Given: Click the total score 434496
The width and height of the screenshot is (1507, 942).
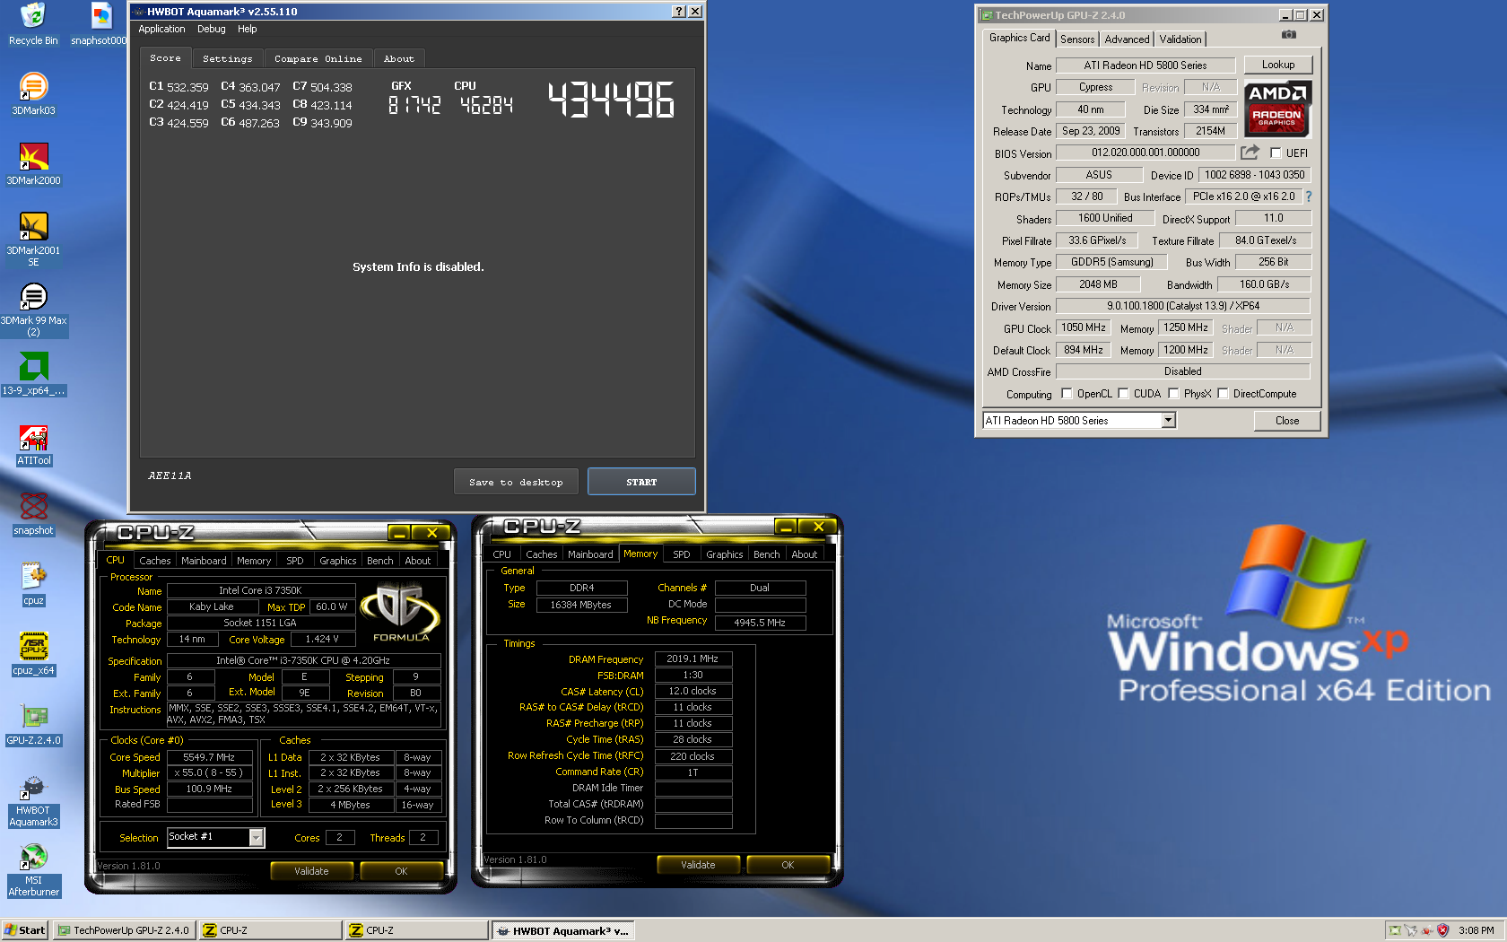Looking at the screenshot, I should (611, 100).
